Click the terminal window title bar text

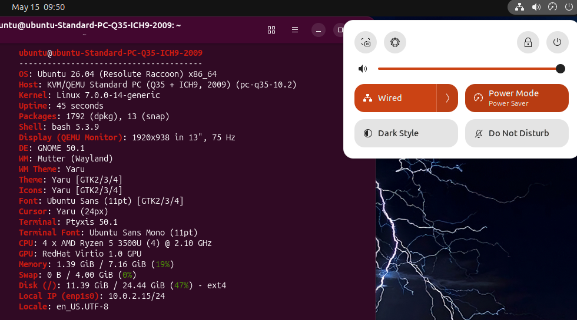(91, 25)
